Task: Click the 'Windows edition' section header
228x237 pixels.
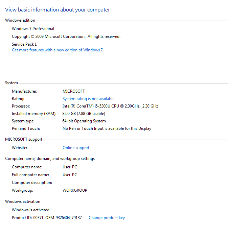Action: coord(20,20)
